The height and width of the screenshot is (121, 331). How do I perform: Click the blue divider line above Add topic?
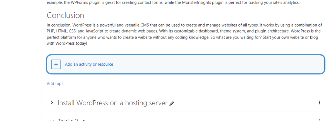(186, 78)
